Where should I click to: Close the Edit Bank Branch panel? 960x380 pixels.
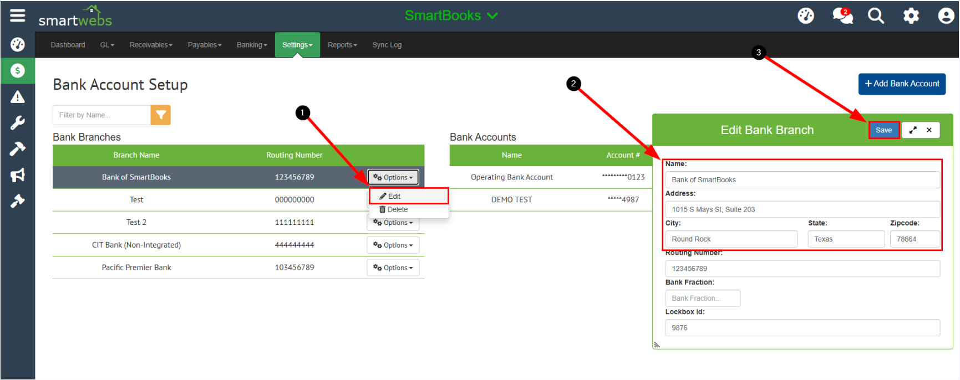[x=929, y=130]
